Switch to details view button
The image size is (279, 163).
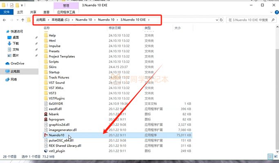click(270, 156)
